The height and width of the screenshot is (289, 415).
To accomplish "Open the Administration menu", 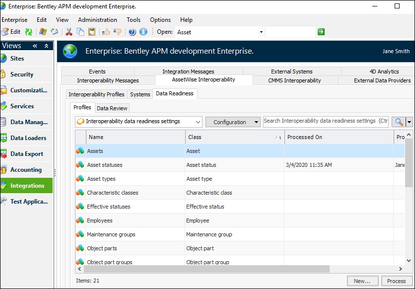I will 97,20.
